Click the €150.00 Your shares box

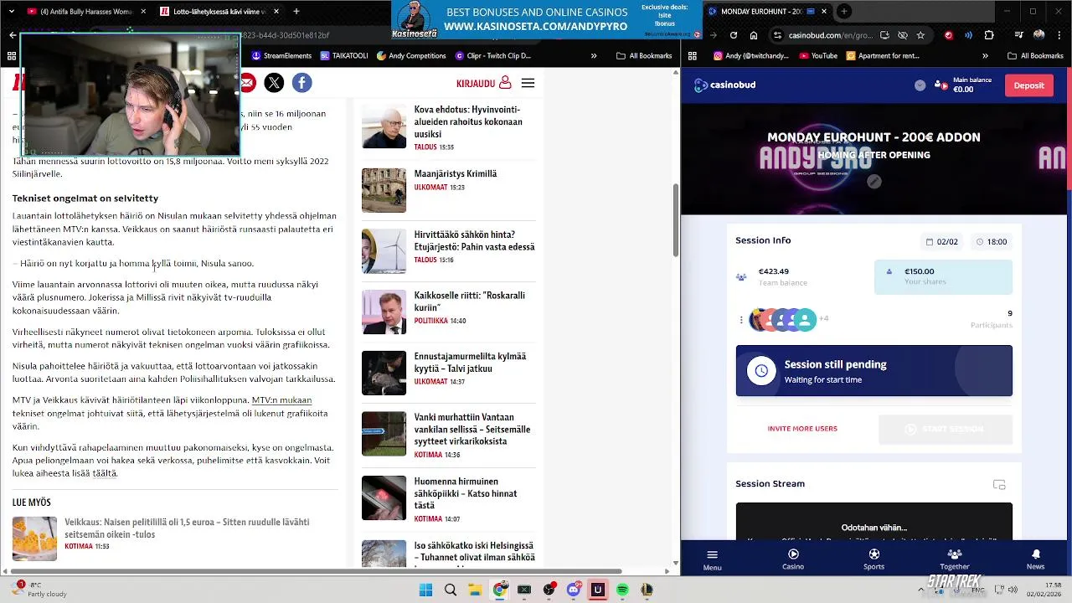coord(943,276)
